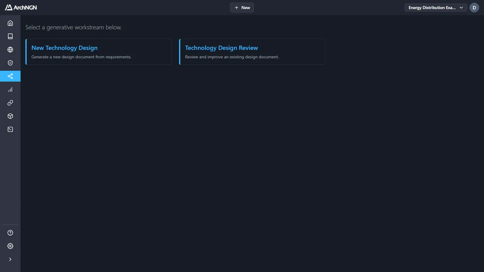Open the shield check icon in sidebar
484x272 pixels.
[10, 63]
